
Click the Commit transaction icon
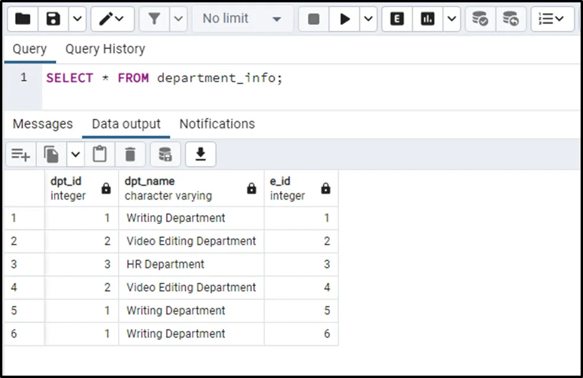click(x=480, y=19)
